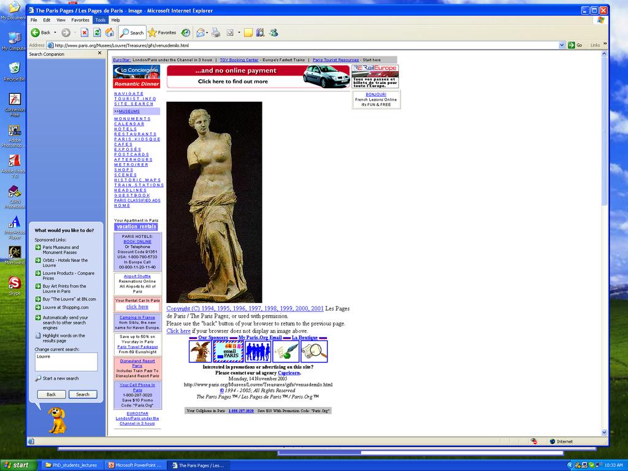This screenshot has width=628, height=471.
Task: Select the CERN Phonebook desktop icon
Action: (15, 197)
